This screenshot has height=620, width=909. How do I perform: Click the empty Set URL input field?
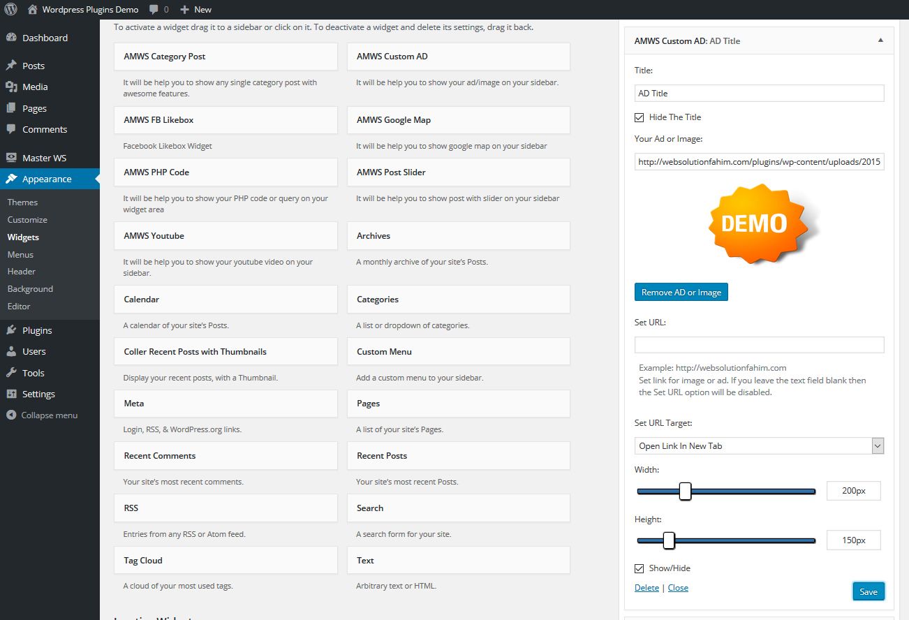pyautogui.click(x=759, y=345)
